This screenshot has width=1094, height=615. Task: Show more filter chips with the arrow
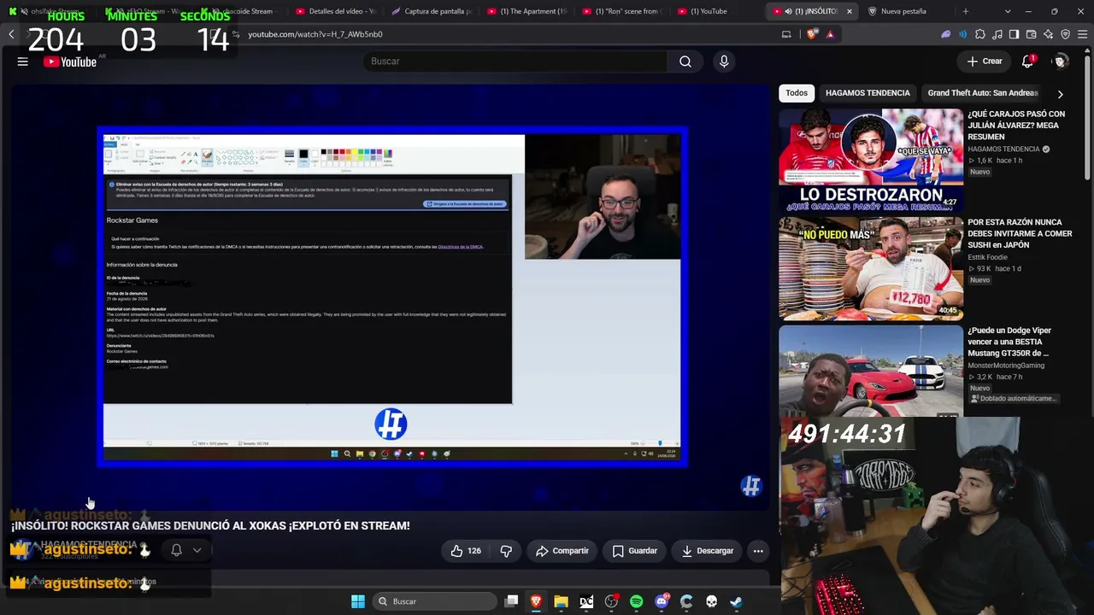pyautogui.click(x=1060, y=93)
